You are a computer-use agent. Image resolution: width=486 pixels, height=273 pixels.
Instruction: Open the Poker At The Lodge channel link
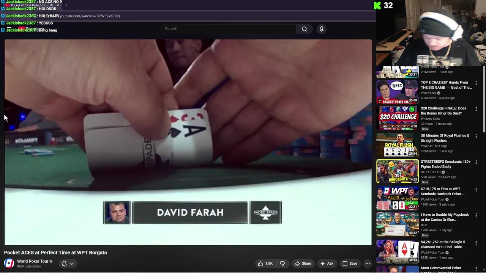(x=434, y=146)
